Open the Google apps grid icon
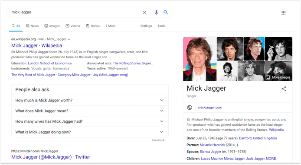 point(284,13)
